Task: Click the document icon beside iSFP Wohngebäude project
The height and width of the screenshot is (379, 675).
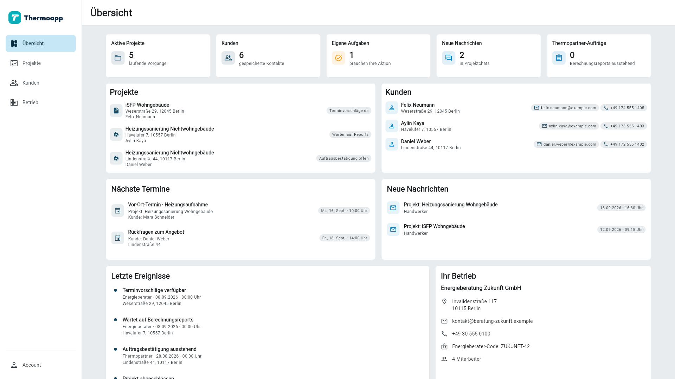Action: click(x=116, y=111)
